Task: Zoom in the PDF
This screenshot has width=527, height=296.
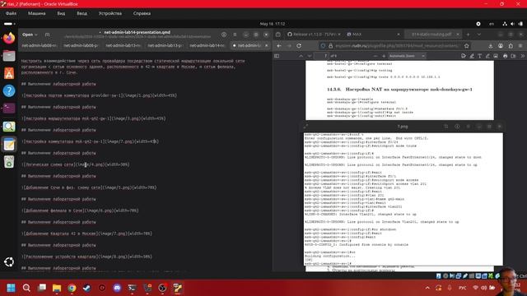Action: 384,56
